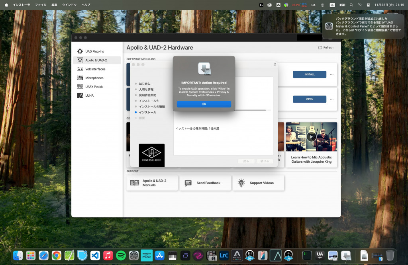
Task: Open more options beside INSTALL button
Action: click(331, 74)
